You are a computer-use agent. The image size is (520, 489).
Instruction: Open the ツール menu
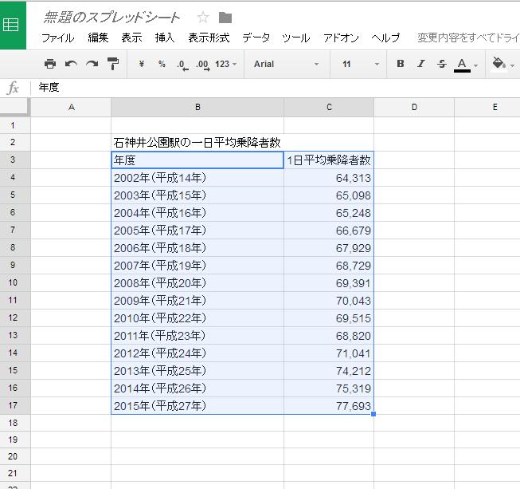[x=295, y=37]
